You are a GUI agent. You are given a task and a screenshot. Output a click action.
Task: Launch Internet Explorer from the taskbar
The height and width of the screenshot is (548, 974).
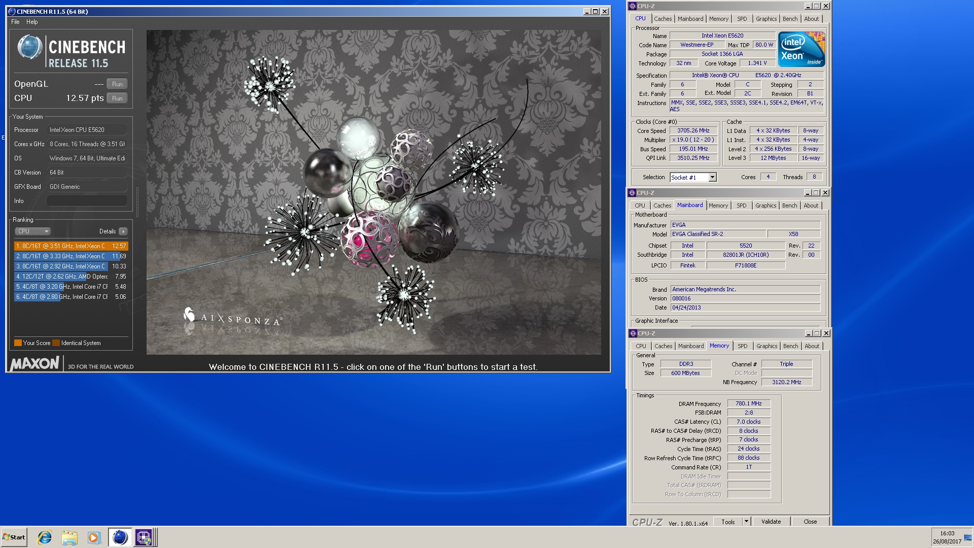45,537
